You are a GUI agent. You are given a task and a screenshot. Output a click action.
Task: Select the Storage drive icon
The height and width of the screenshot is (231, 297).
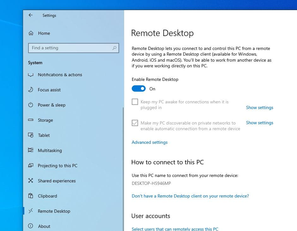31,120
